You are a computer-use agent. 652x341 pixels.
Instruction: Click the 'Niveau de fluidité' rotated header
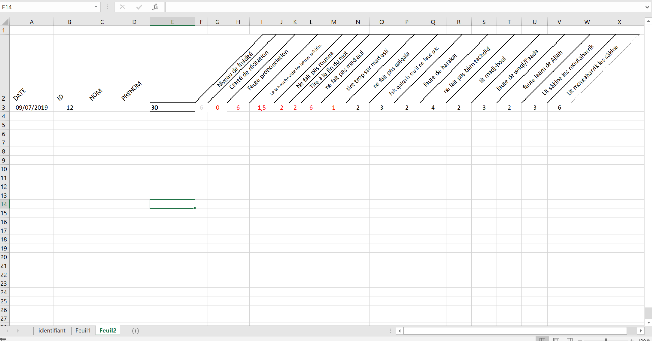[235, 70]
